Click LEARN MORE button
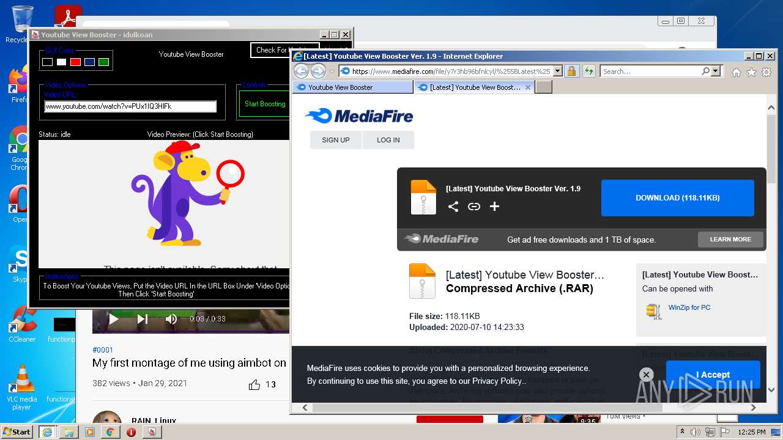 pyautogui.click(x=730, y=240)
